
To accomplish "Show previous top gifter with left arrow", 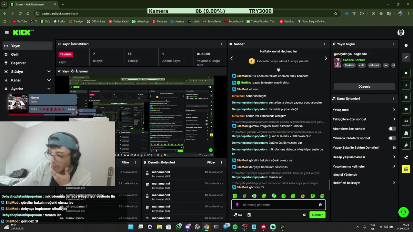I will click(x=231, y=58).
